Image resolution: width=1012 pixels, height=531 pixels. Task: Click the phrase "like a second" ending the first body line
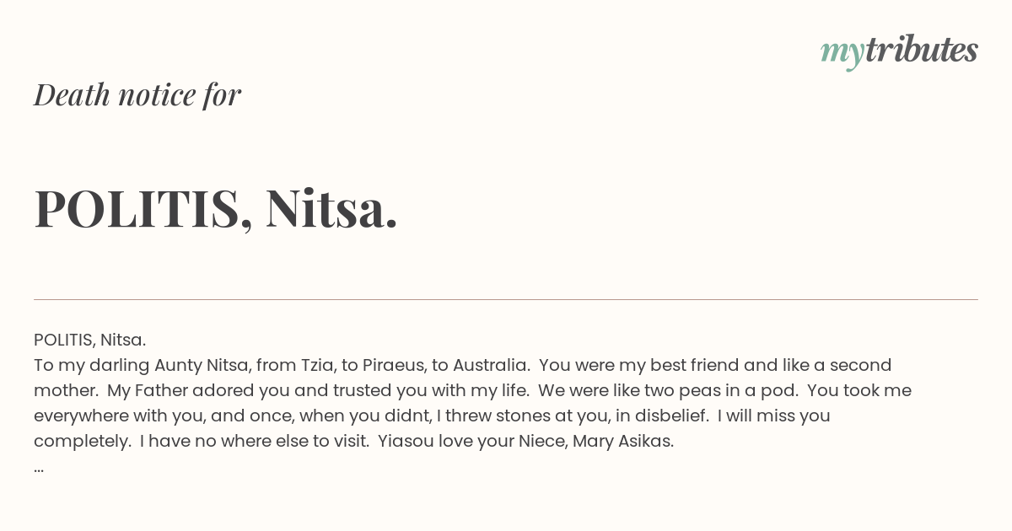point(837,366)
